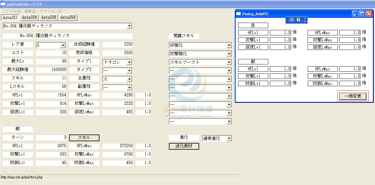
Task: Open the monster selector No.004 dropdown
Action: click(x=129, y=26)
